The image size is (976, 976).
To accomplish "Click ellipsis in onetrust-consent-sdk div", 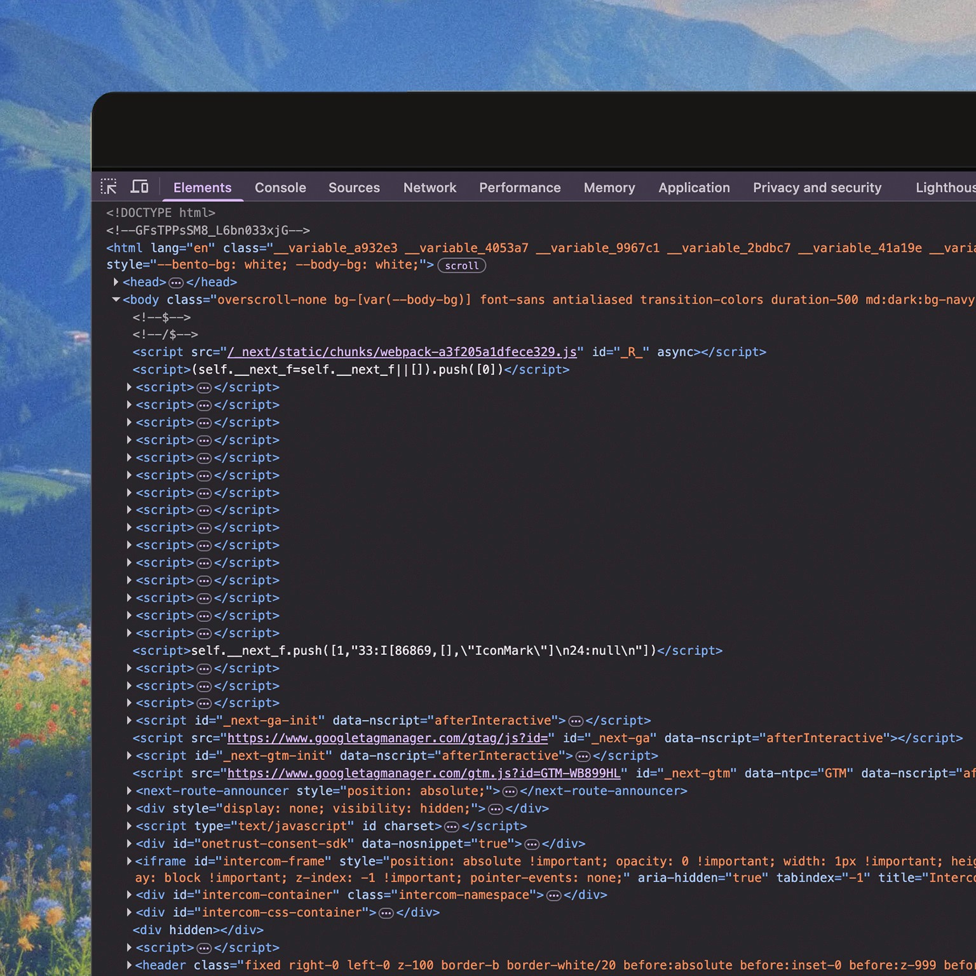I will 532,844.
